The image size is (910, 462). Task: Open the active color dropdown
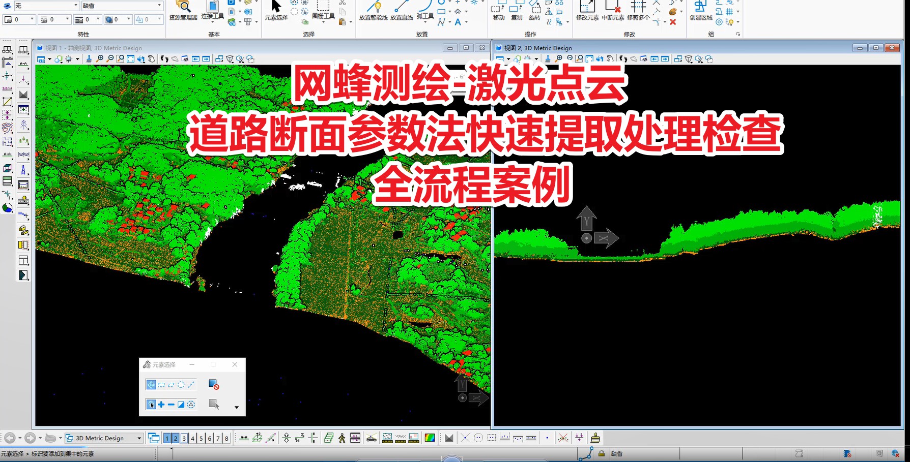tap(19, 19)
